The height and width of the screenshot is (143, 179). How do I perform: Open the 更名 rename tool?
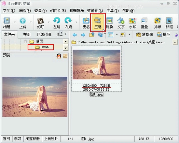click(86, 23)
